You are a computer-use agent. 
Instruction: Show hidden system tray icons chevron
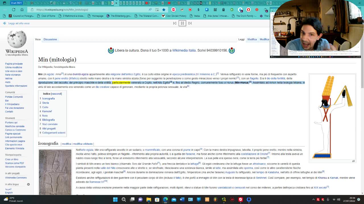point(313,199)
